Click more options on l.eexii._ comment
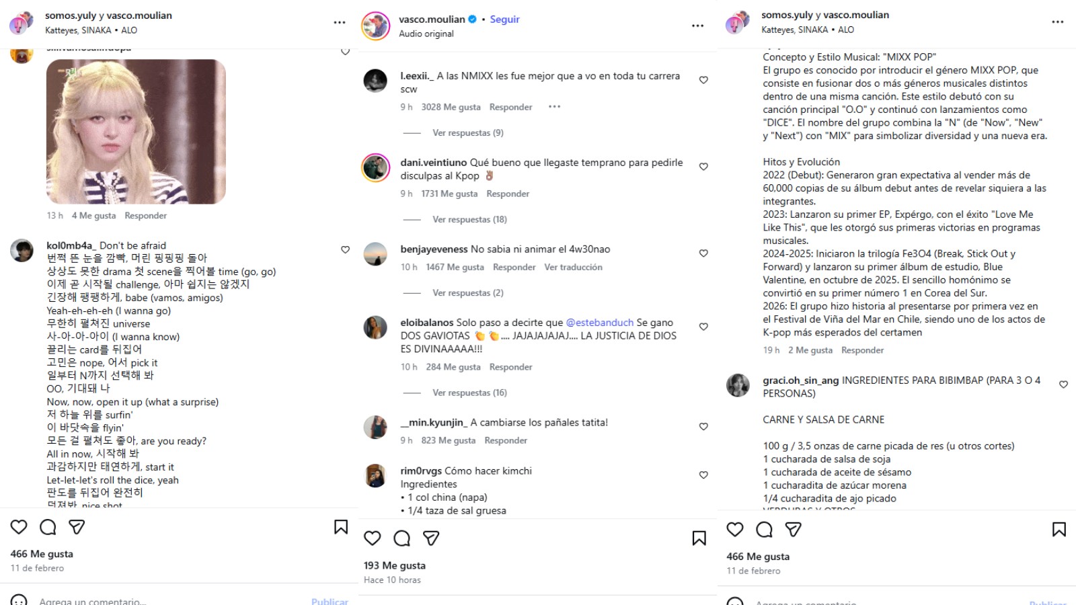Image resolution: width=1076 pixels, height=605 pixels. coord(554,107)
